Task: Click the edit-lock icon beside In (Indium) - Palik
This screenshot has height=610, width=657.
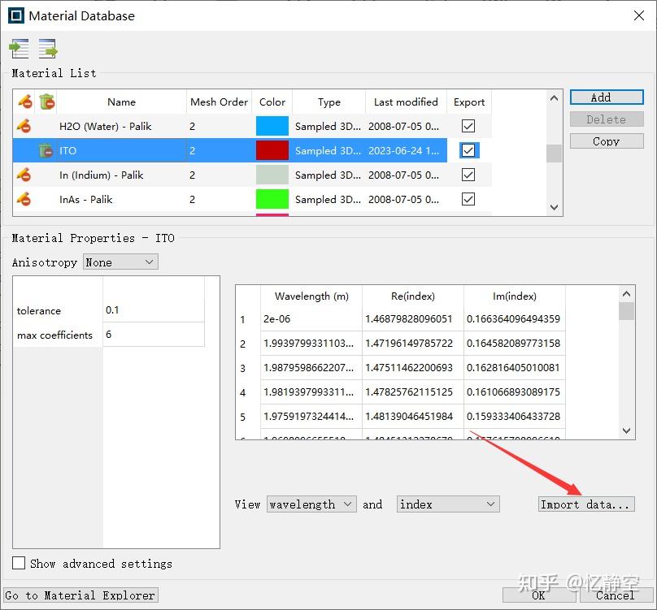Action: (x=22, y=175)
